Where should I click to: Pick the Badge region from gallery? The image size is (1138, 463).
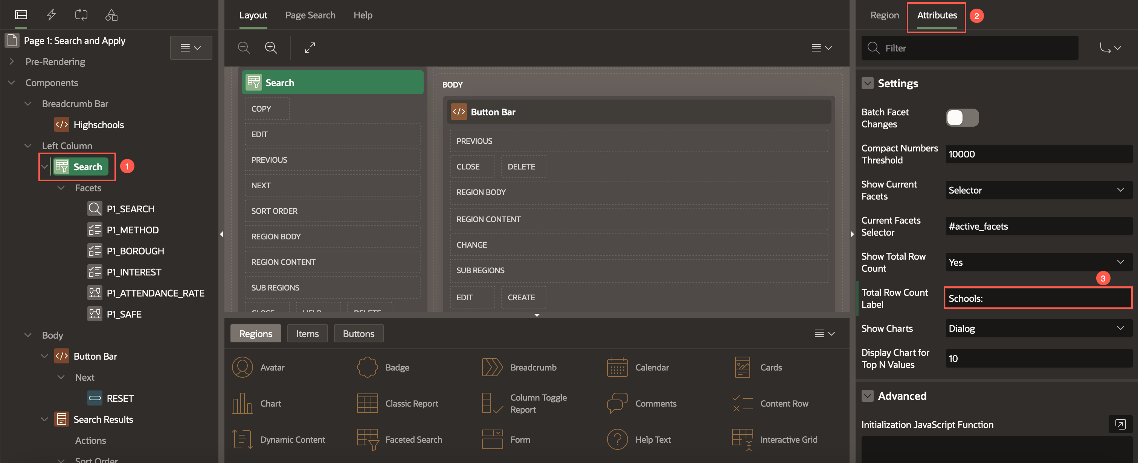click(x=383, y=367)
